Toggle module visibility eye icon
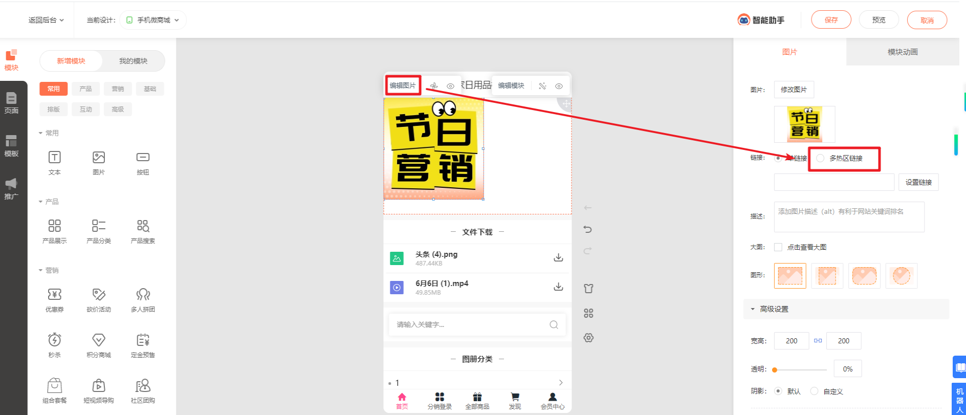This screenshot has height=415, width=966. point(559,86)
